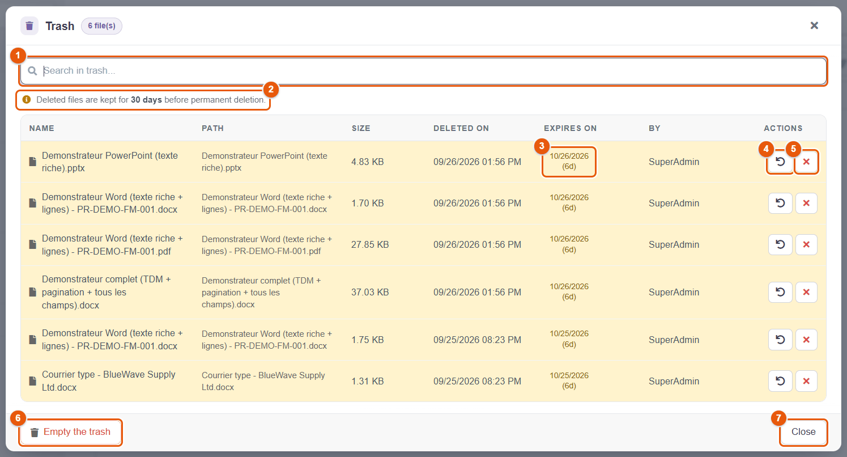Viewport: 847px width, 457px height.
Task: Permanently delete the 1.75 KB Word docx
Action: (x=806, y=340)
